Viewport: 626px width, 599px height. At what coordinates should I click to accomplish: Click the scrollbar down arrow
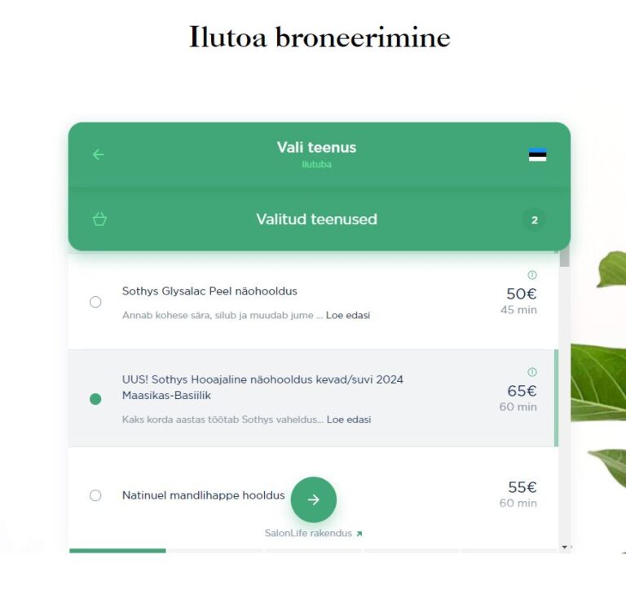coord(564,547)
